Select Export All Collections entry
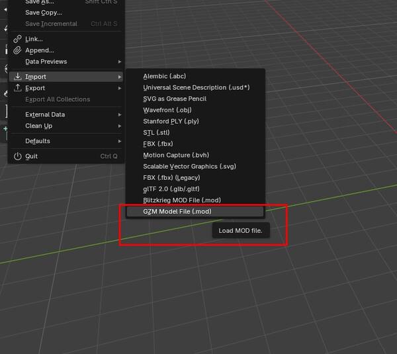The image size is (397, 354). 66,99
